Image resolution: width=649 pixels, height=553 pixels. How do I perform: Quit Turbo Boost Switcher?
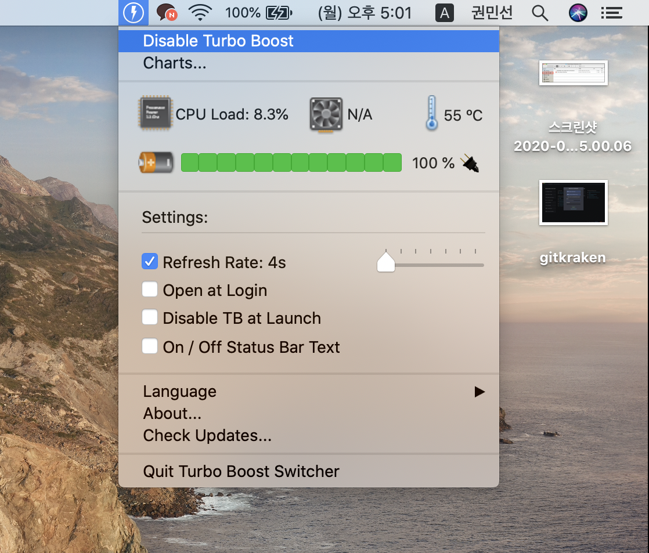point(309,472)
